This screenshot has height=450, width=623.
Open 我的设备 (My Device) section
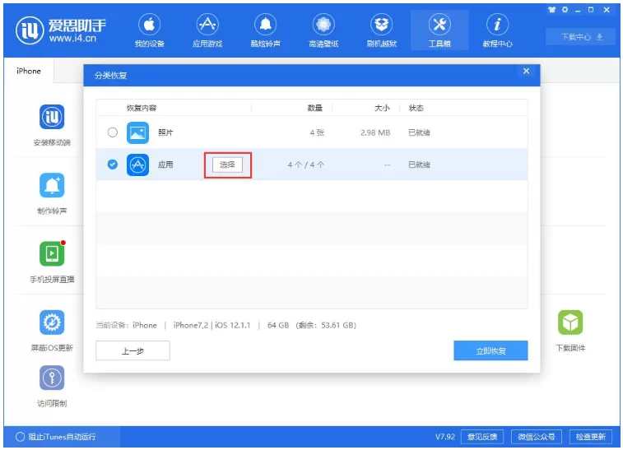click(150, 30)
